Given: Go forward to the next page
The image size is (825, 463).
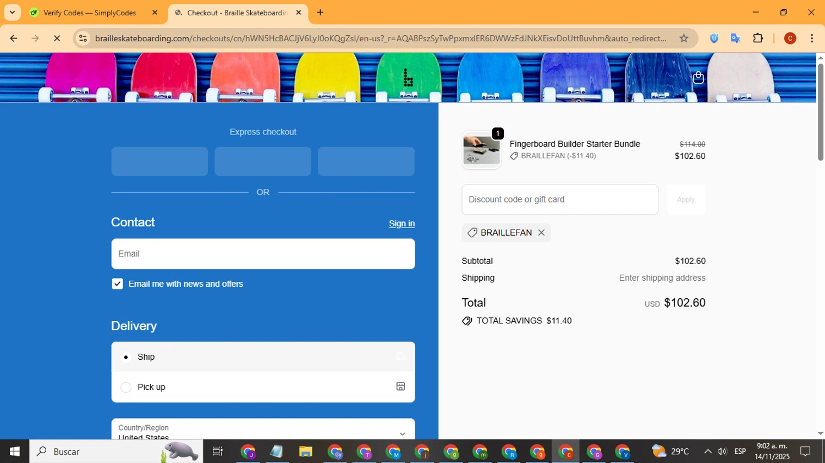Looking at the screenshot, I should click(35, 38).
